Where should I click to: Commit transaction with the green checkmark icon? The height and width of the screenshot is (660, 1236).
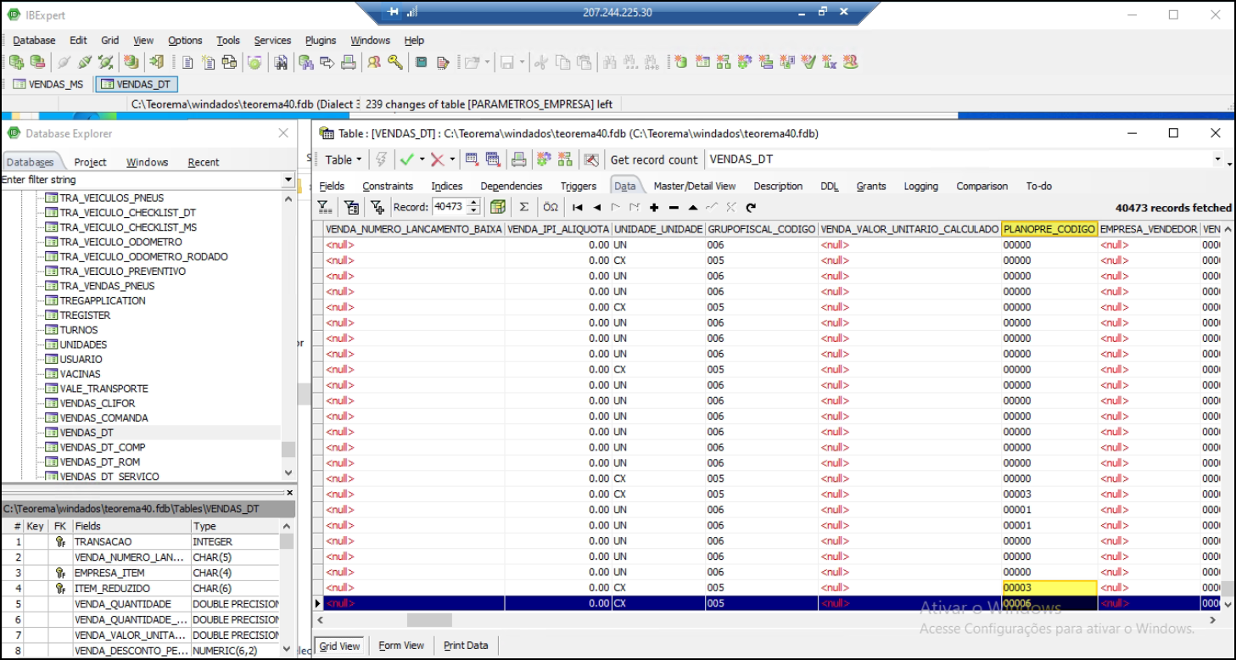pyautogui.click(x=406, y=159)
